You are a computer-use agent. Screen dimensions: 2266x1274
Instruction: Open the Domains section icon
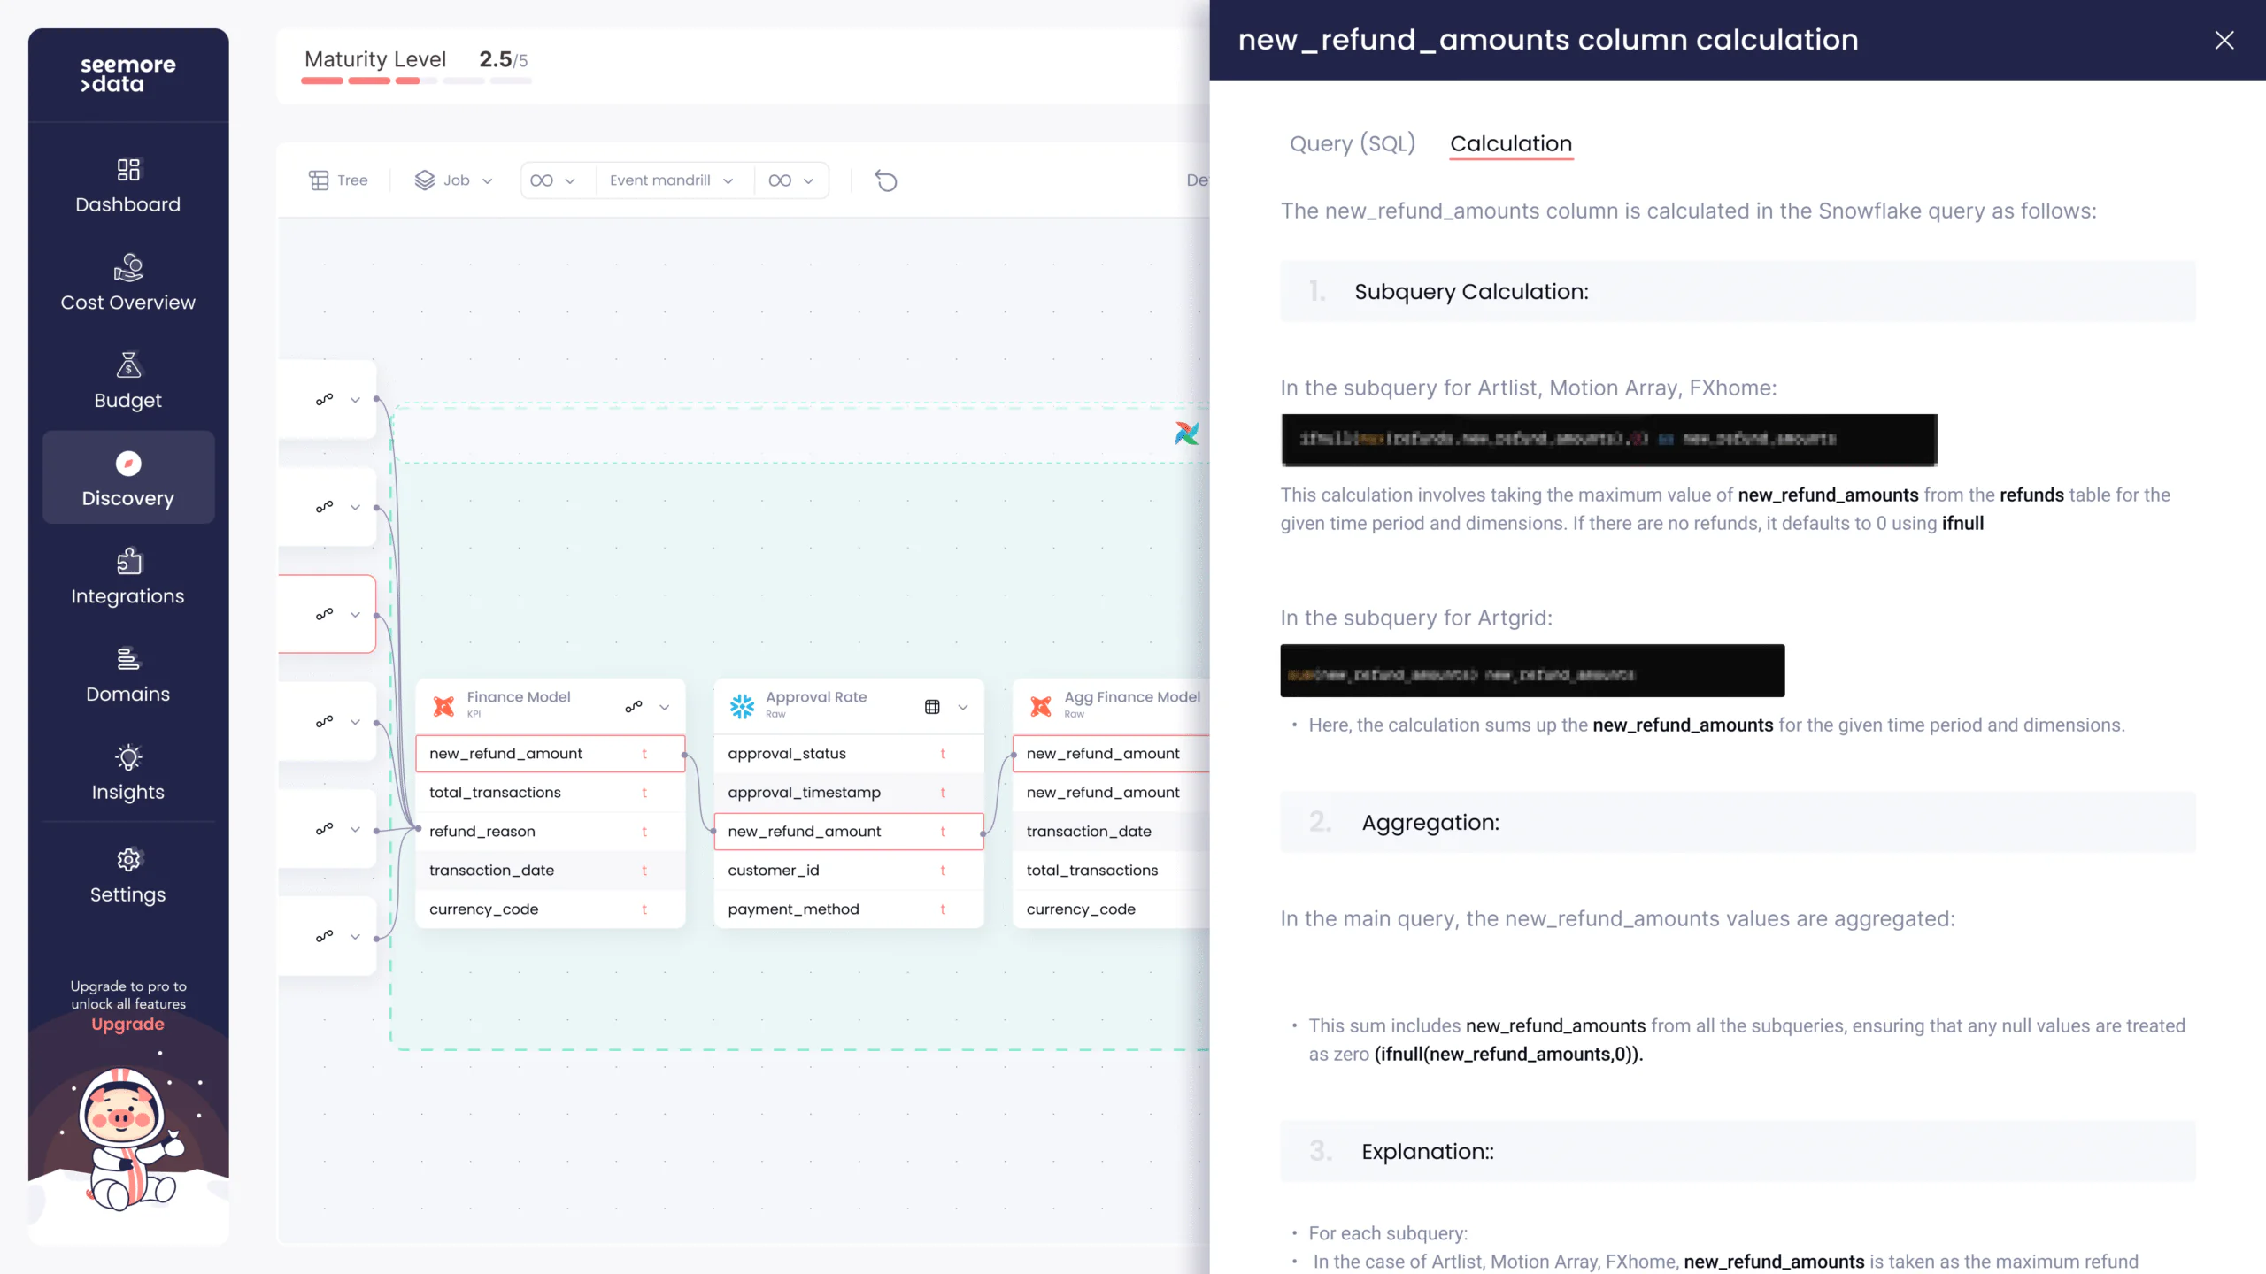click(x=128, y=659)
